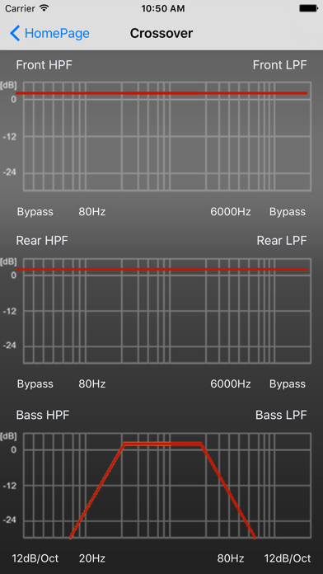
Task: Select the Rear LPF label
Action: (282, 241)
